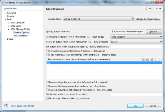Expand the Resource tree node
The image size is (165, 112).
pyautogui.click(x=5, y=13)
